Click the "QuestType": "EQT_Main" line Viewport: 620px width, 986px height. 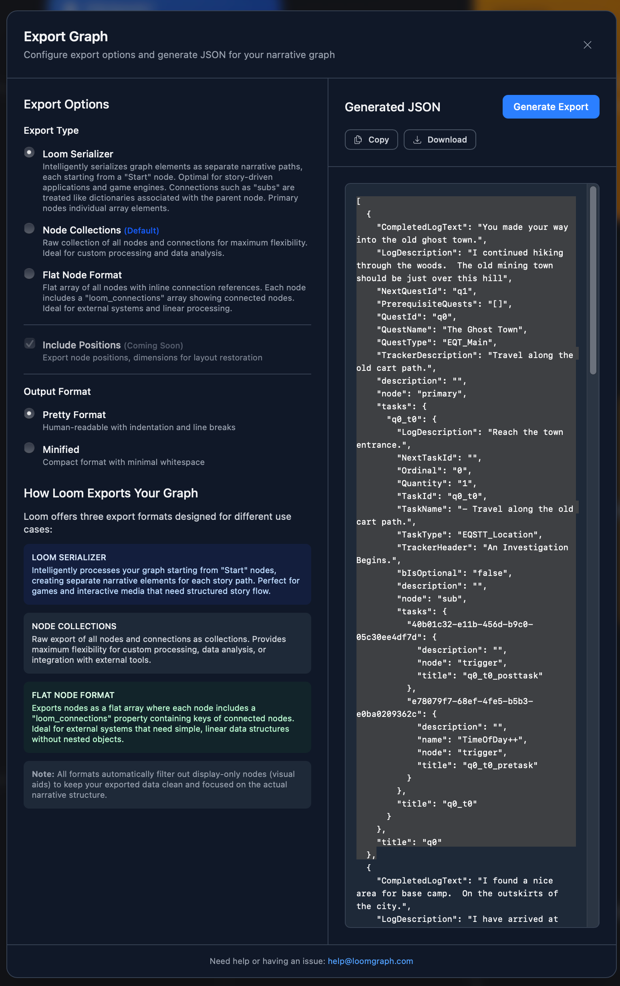pos(436,342)
